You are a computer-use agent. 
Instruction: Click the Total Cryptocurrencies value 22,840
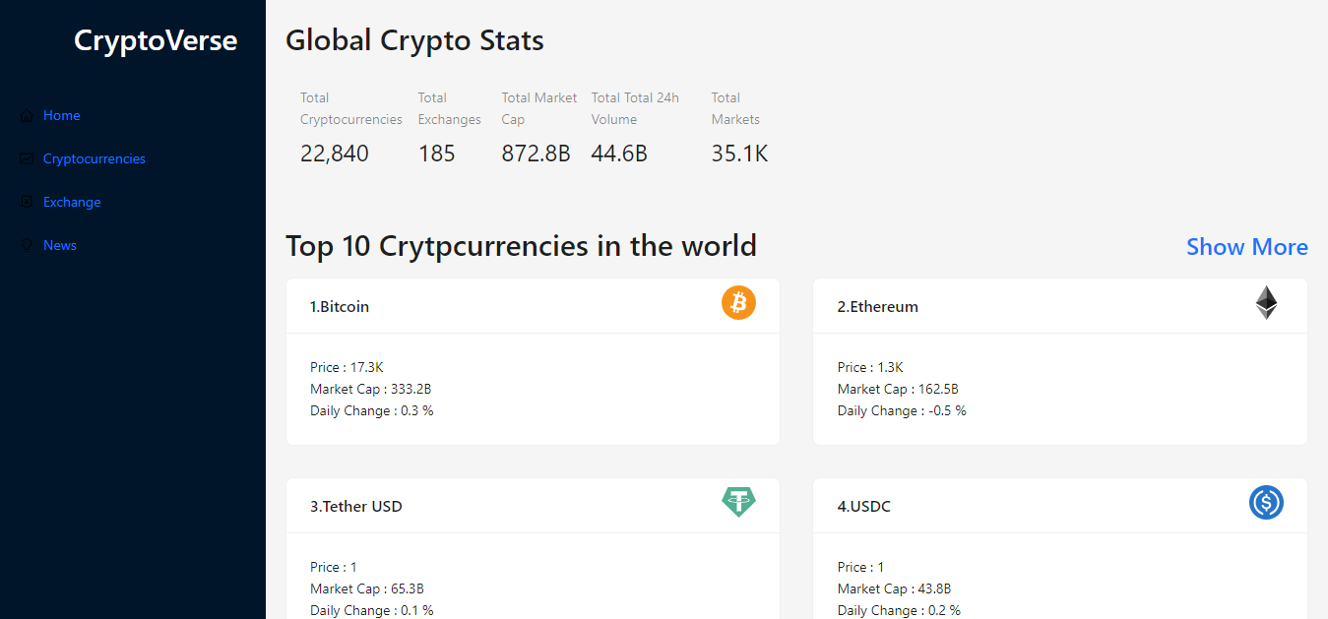tap(335, 154)
